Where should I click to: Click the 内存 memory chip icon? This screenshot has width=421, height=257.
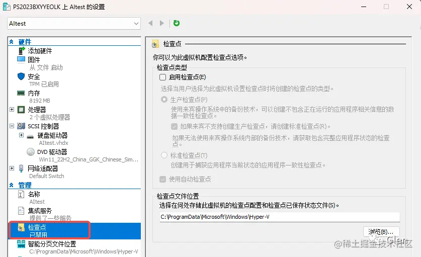[21, 93]
